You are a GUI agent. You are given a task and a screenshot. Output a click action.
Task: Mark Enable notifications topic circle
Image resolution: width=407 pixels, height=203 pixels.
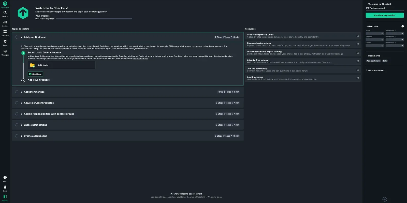[17, 125]
